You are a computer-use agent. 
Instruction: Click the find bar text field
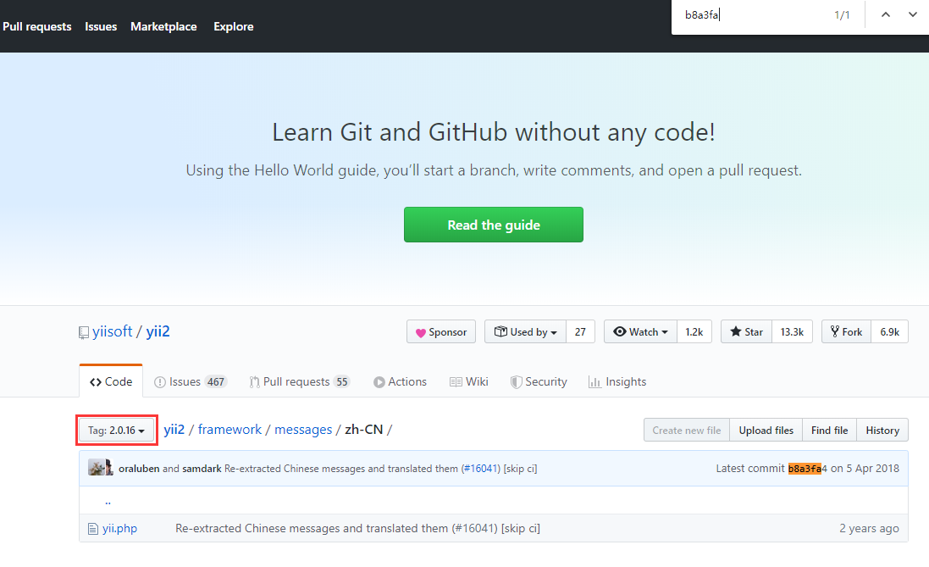(x=753, y=14)
